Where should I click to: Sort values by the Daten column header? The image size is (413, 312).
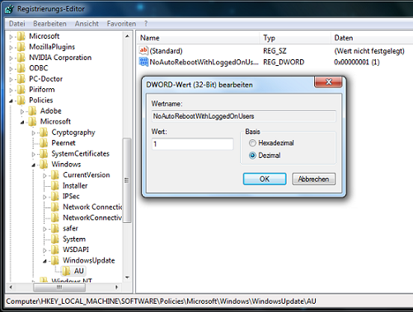click(x=372, y=38)
